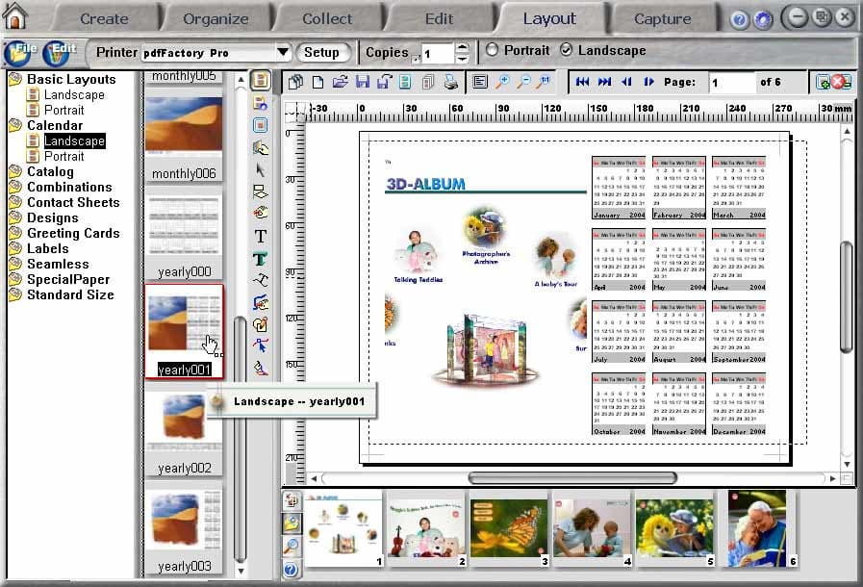Click the Zoom in magnifier icon
This screenshot has height=587, width=863.
coord(502,83)
